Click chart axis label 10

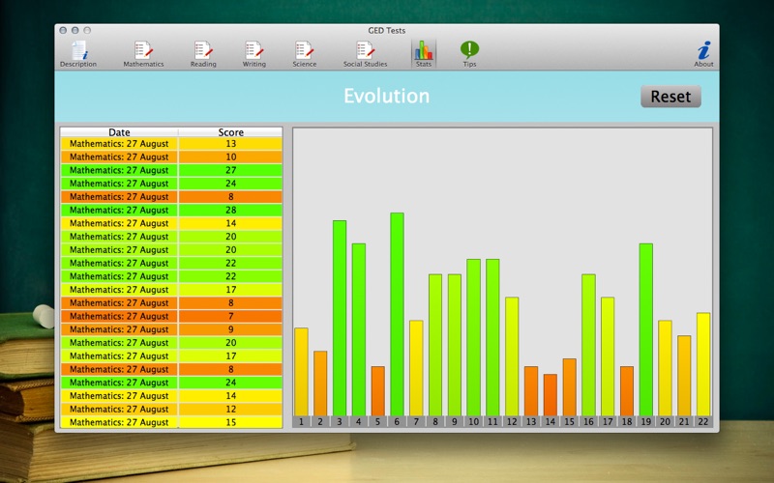click(x=473, y=422)
